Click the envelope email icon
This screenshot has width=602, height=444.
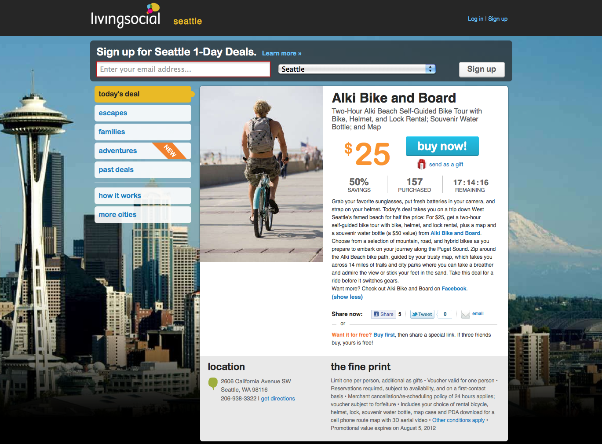pos(466,314)
